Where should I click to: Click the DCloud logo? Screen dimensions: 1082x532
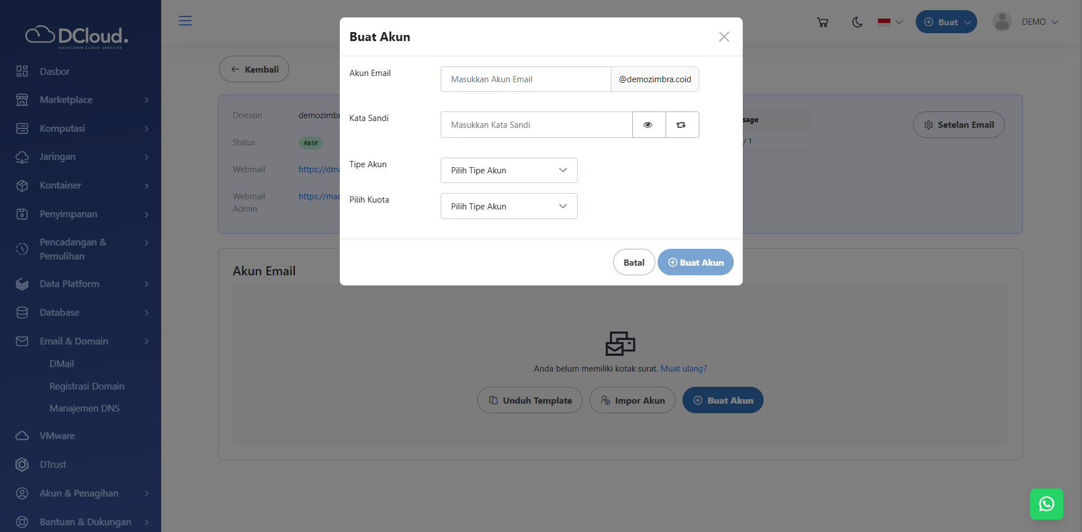(x=77, y=37)
